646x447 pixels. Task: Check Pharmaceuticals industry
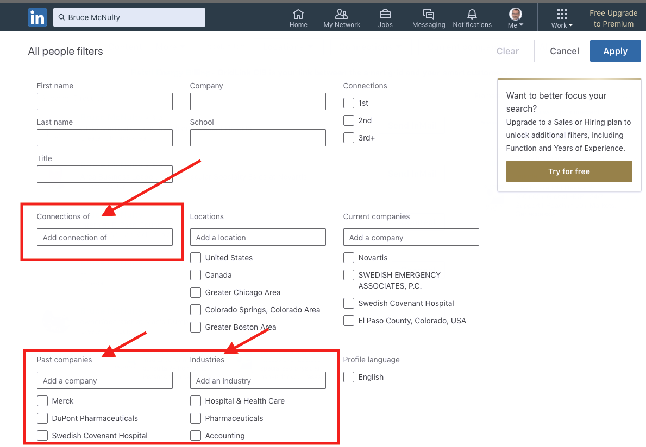click(196, 418)
